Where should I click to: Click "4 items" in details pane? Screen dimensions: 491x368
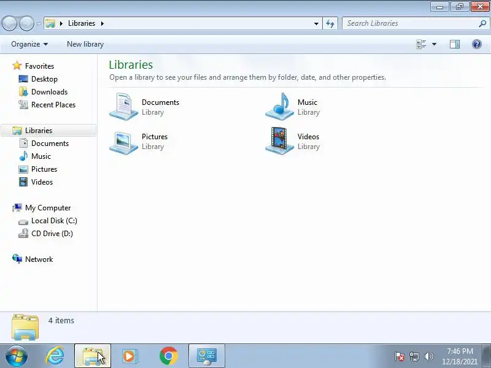[61, 320]
